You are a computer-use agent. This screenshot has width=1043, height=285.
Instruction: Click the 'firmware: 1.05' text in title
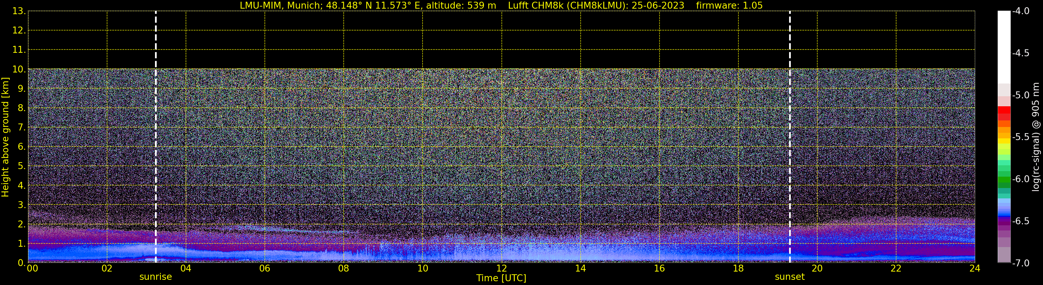coord(729,6)
